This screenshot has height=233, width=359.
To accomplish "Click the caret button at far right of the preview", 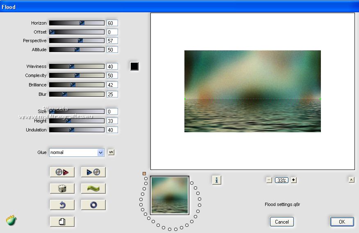I will (x=352, y=180).
